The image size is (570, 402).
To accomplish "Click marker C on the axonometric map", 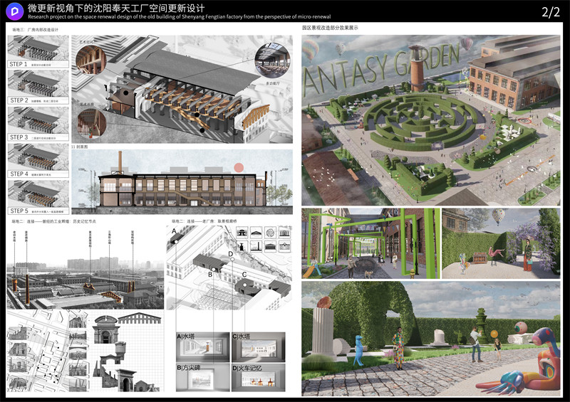I will [x=244, y=274].
